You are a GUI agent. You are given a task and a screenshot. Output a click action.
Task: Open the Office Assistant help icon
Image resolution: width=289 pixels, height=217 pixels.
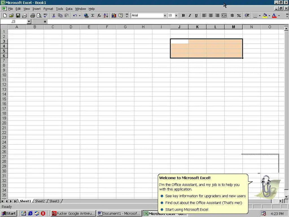coord(121,16)
